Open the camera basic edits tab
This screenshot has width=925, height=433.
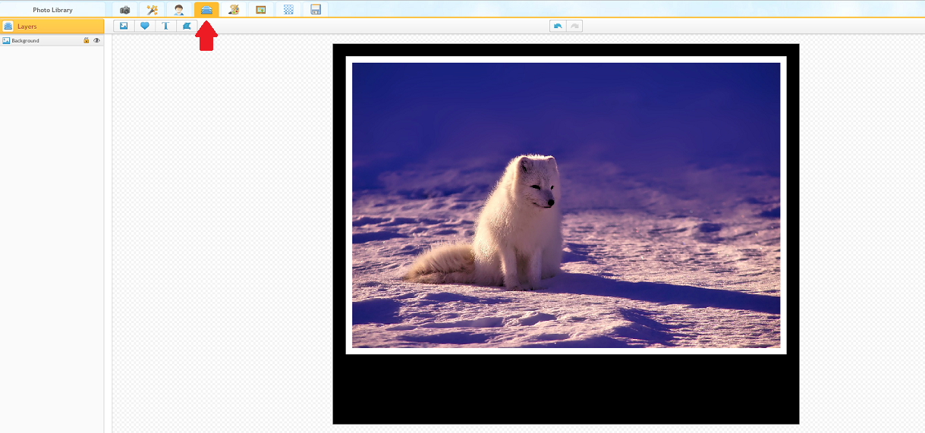(x=124, y=10)
